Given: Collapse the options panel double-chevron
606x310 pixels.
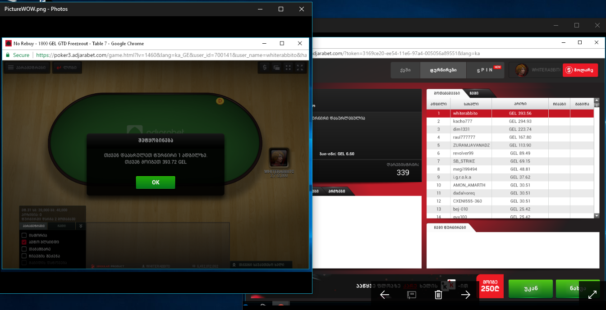Looking at the screenshot, I should point(81,226).
